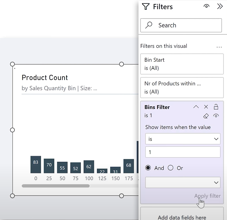This screenshot has height=220, width=227.
Task: Expand Nr of Products within filter card
Action: (x=182, y=88)
